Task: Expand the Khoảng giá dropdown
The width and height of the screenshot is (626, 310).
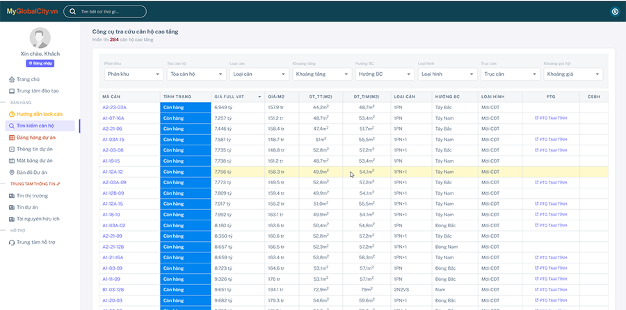Action: click(572, 74)
